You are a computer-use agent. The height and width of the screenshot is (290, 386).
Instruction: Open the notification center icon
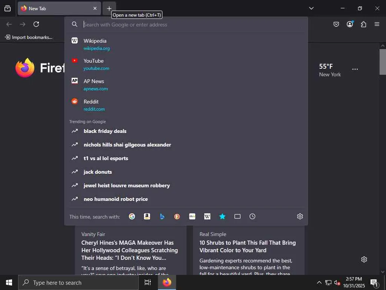374,282
